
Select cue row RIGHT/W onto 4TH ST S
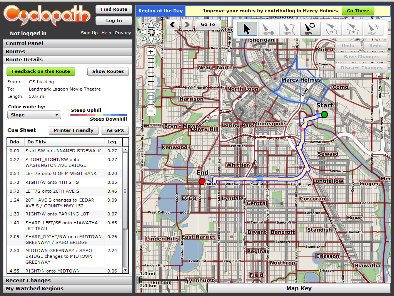[65, 182]
